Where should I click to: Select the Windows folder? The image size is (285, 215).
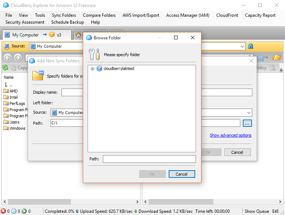click(x=15, y=128)
